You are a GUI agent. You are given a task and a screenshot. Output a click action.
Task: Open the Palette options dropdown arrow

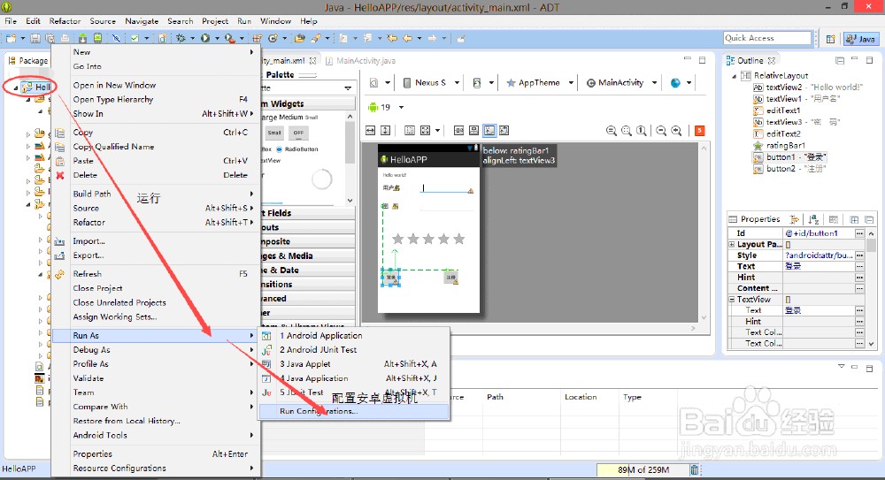(x=348, y=88)
